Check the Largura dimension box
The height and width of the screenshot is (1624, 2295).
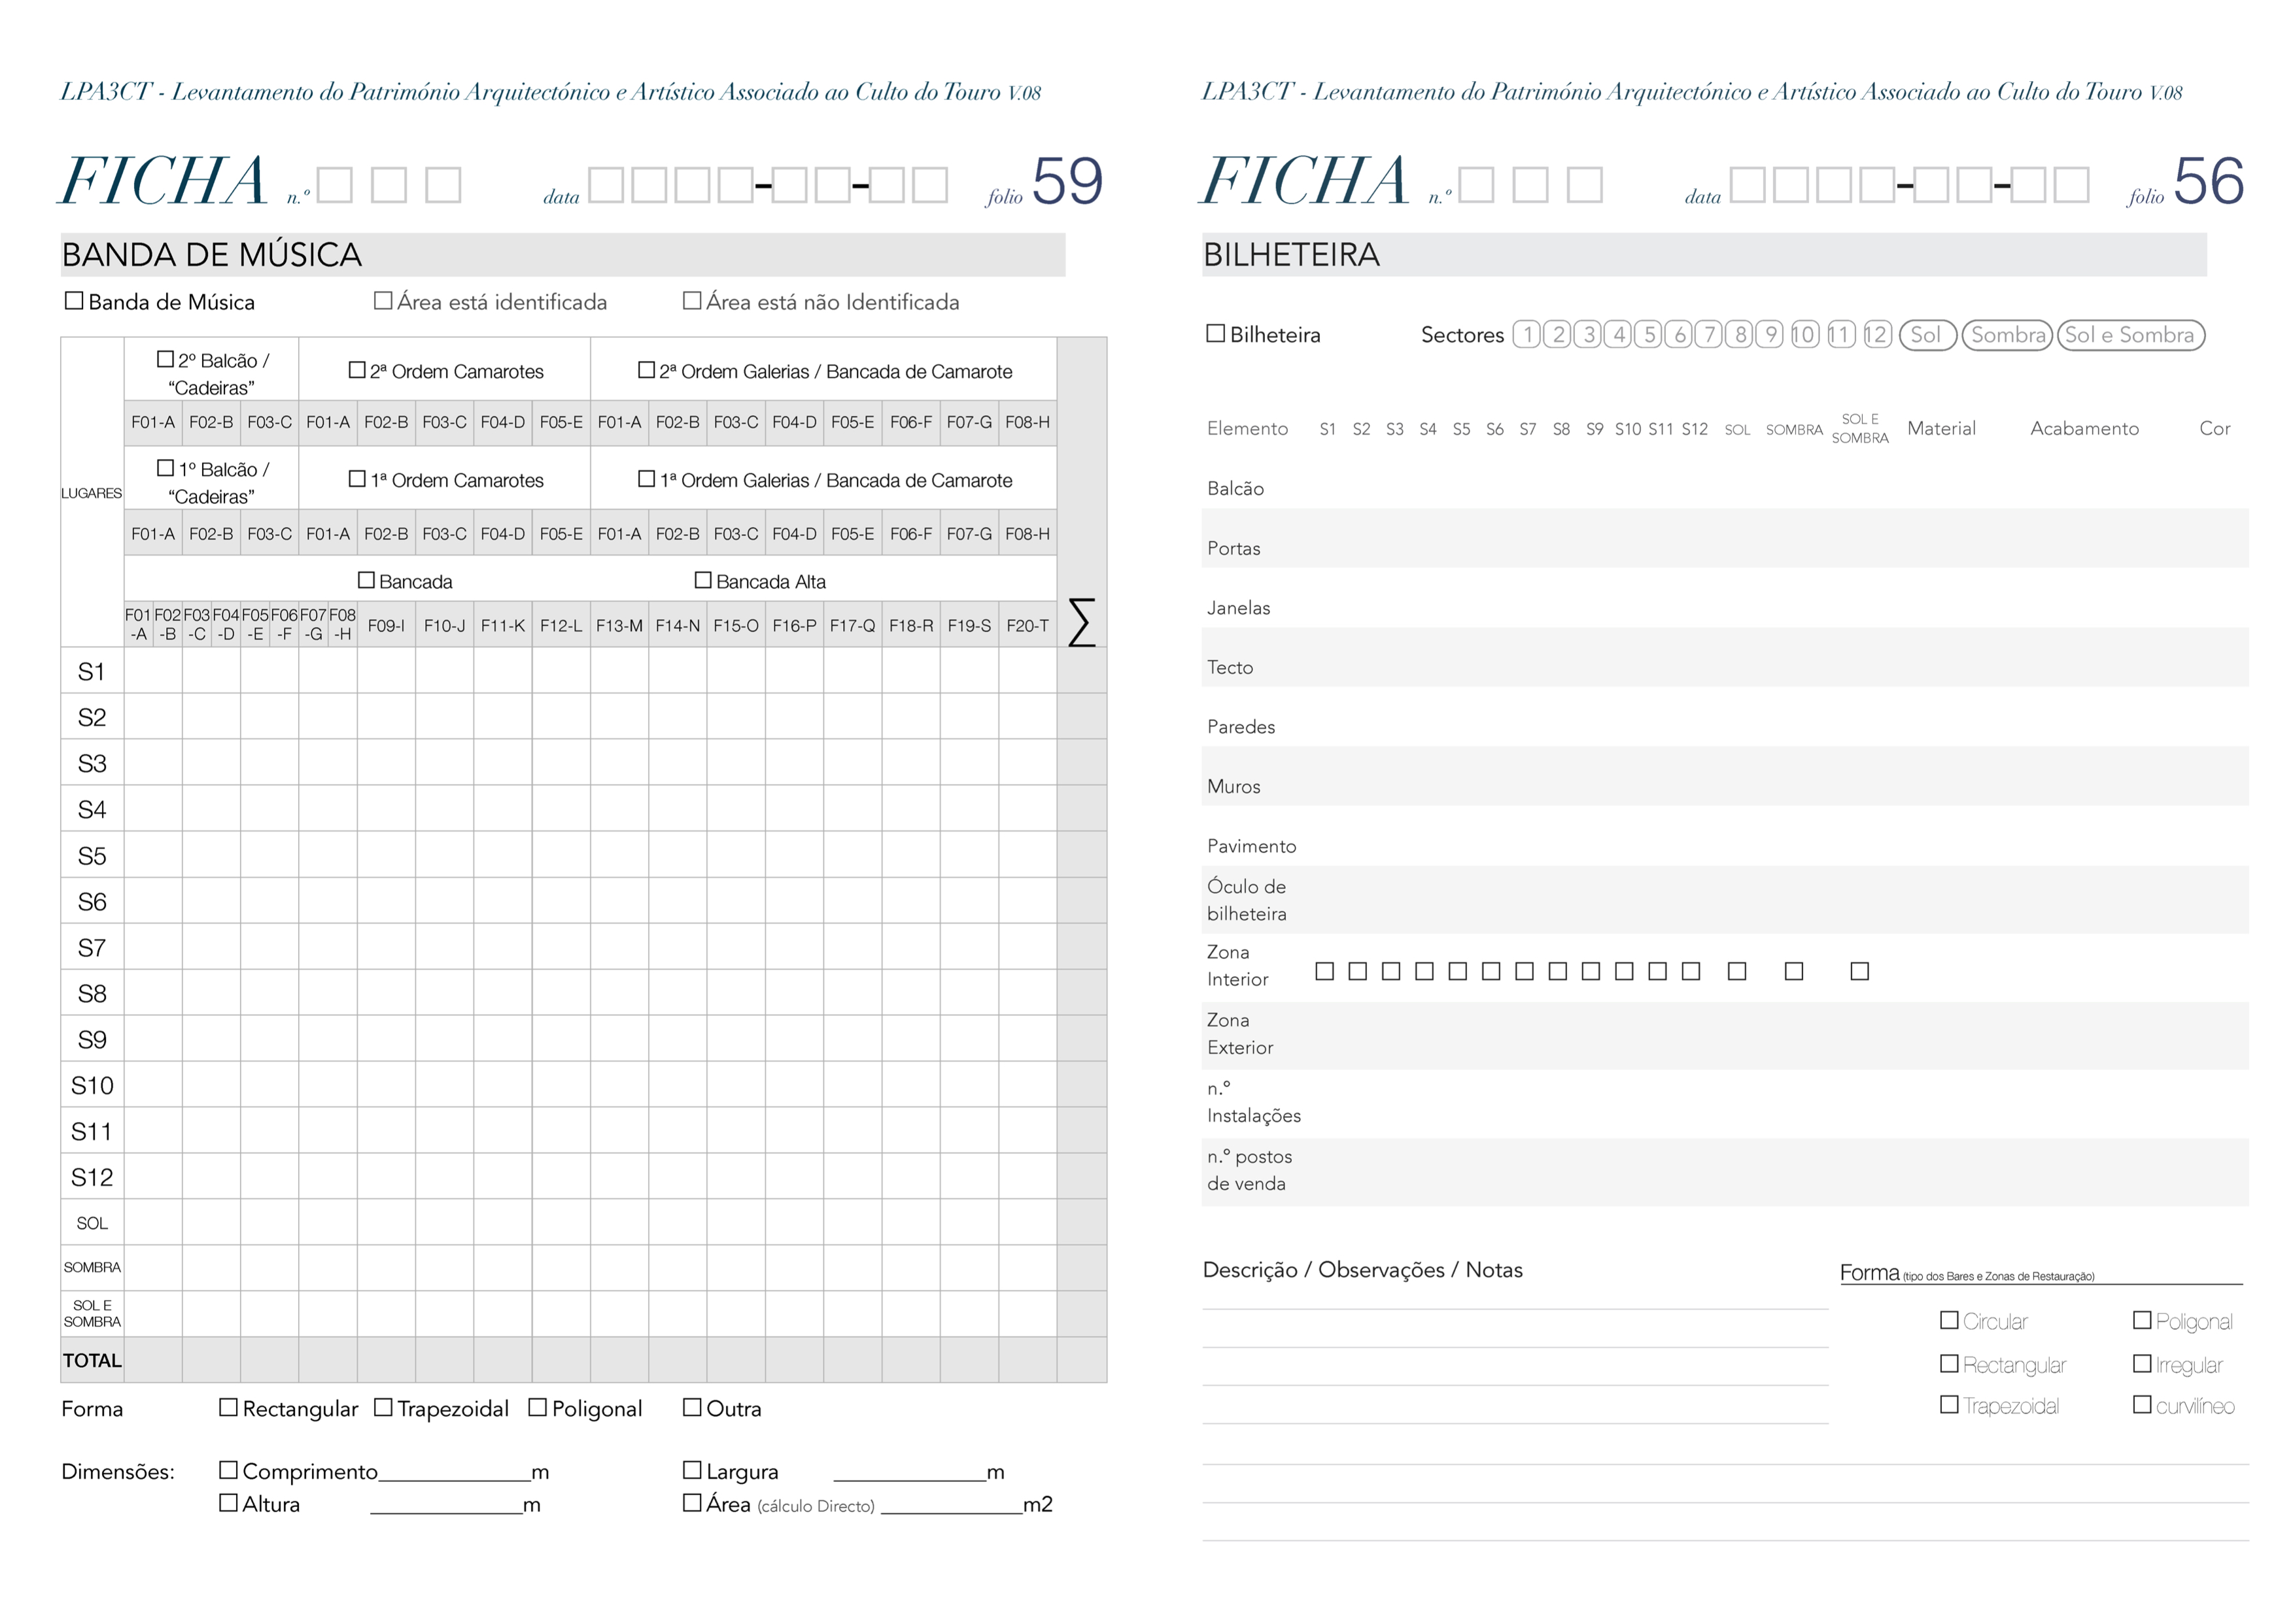click(x=691, y=1469)
